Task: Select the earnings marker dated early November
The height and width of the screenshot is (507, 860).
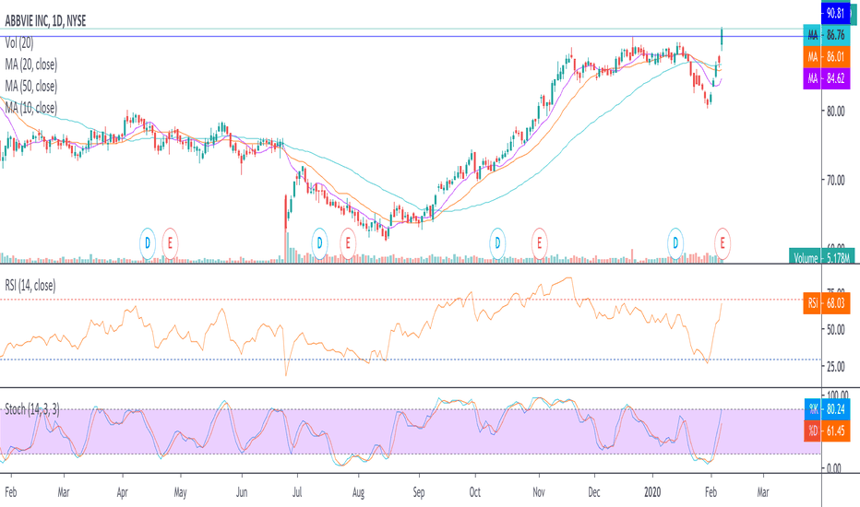Action: coord(539,242)
